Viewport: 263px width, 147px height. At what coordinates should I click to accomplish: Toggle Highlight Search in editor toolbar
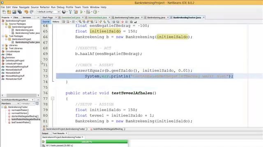92,22
